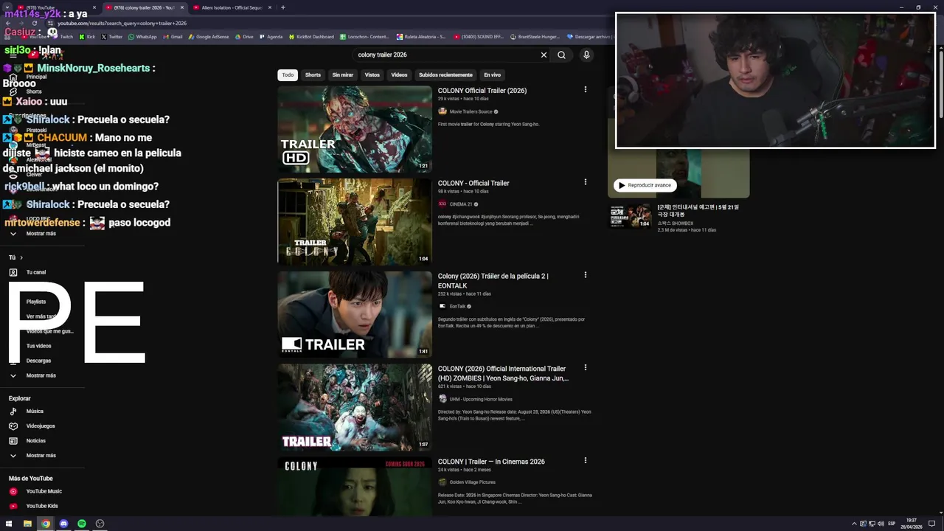Open the Windows notification center icon

click(x=932, y=524)
